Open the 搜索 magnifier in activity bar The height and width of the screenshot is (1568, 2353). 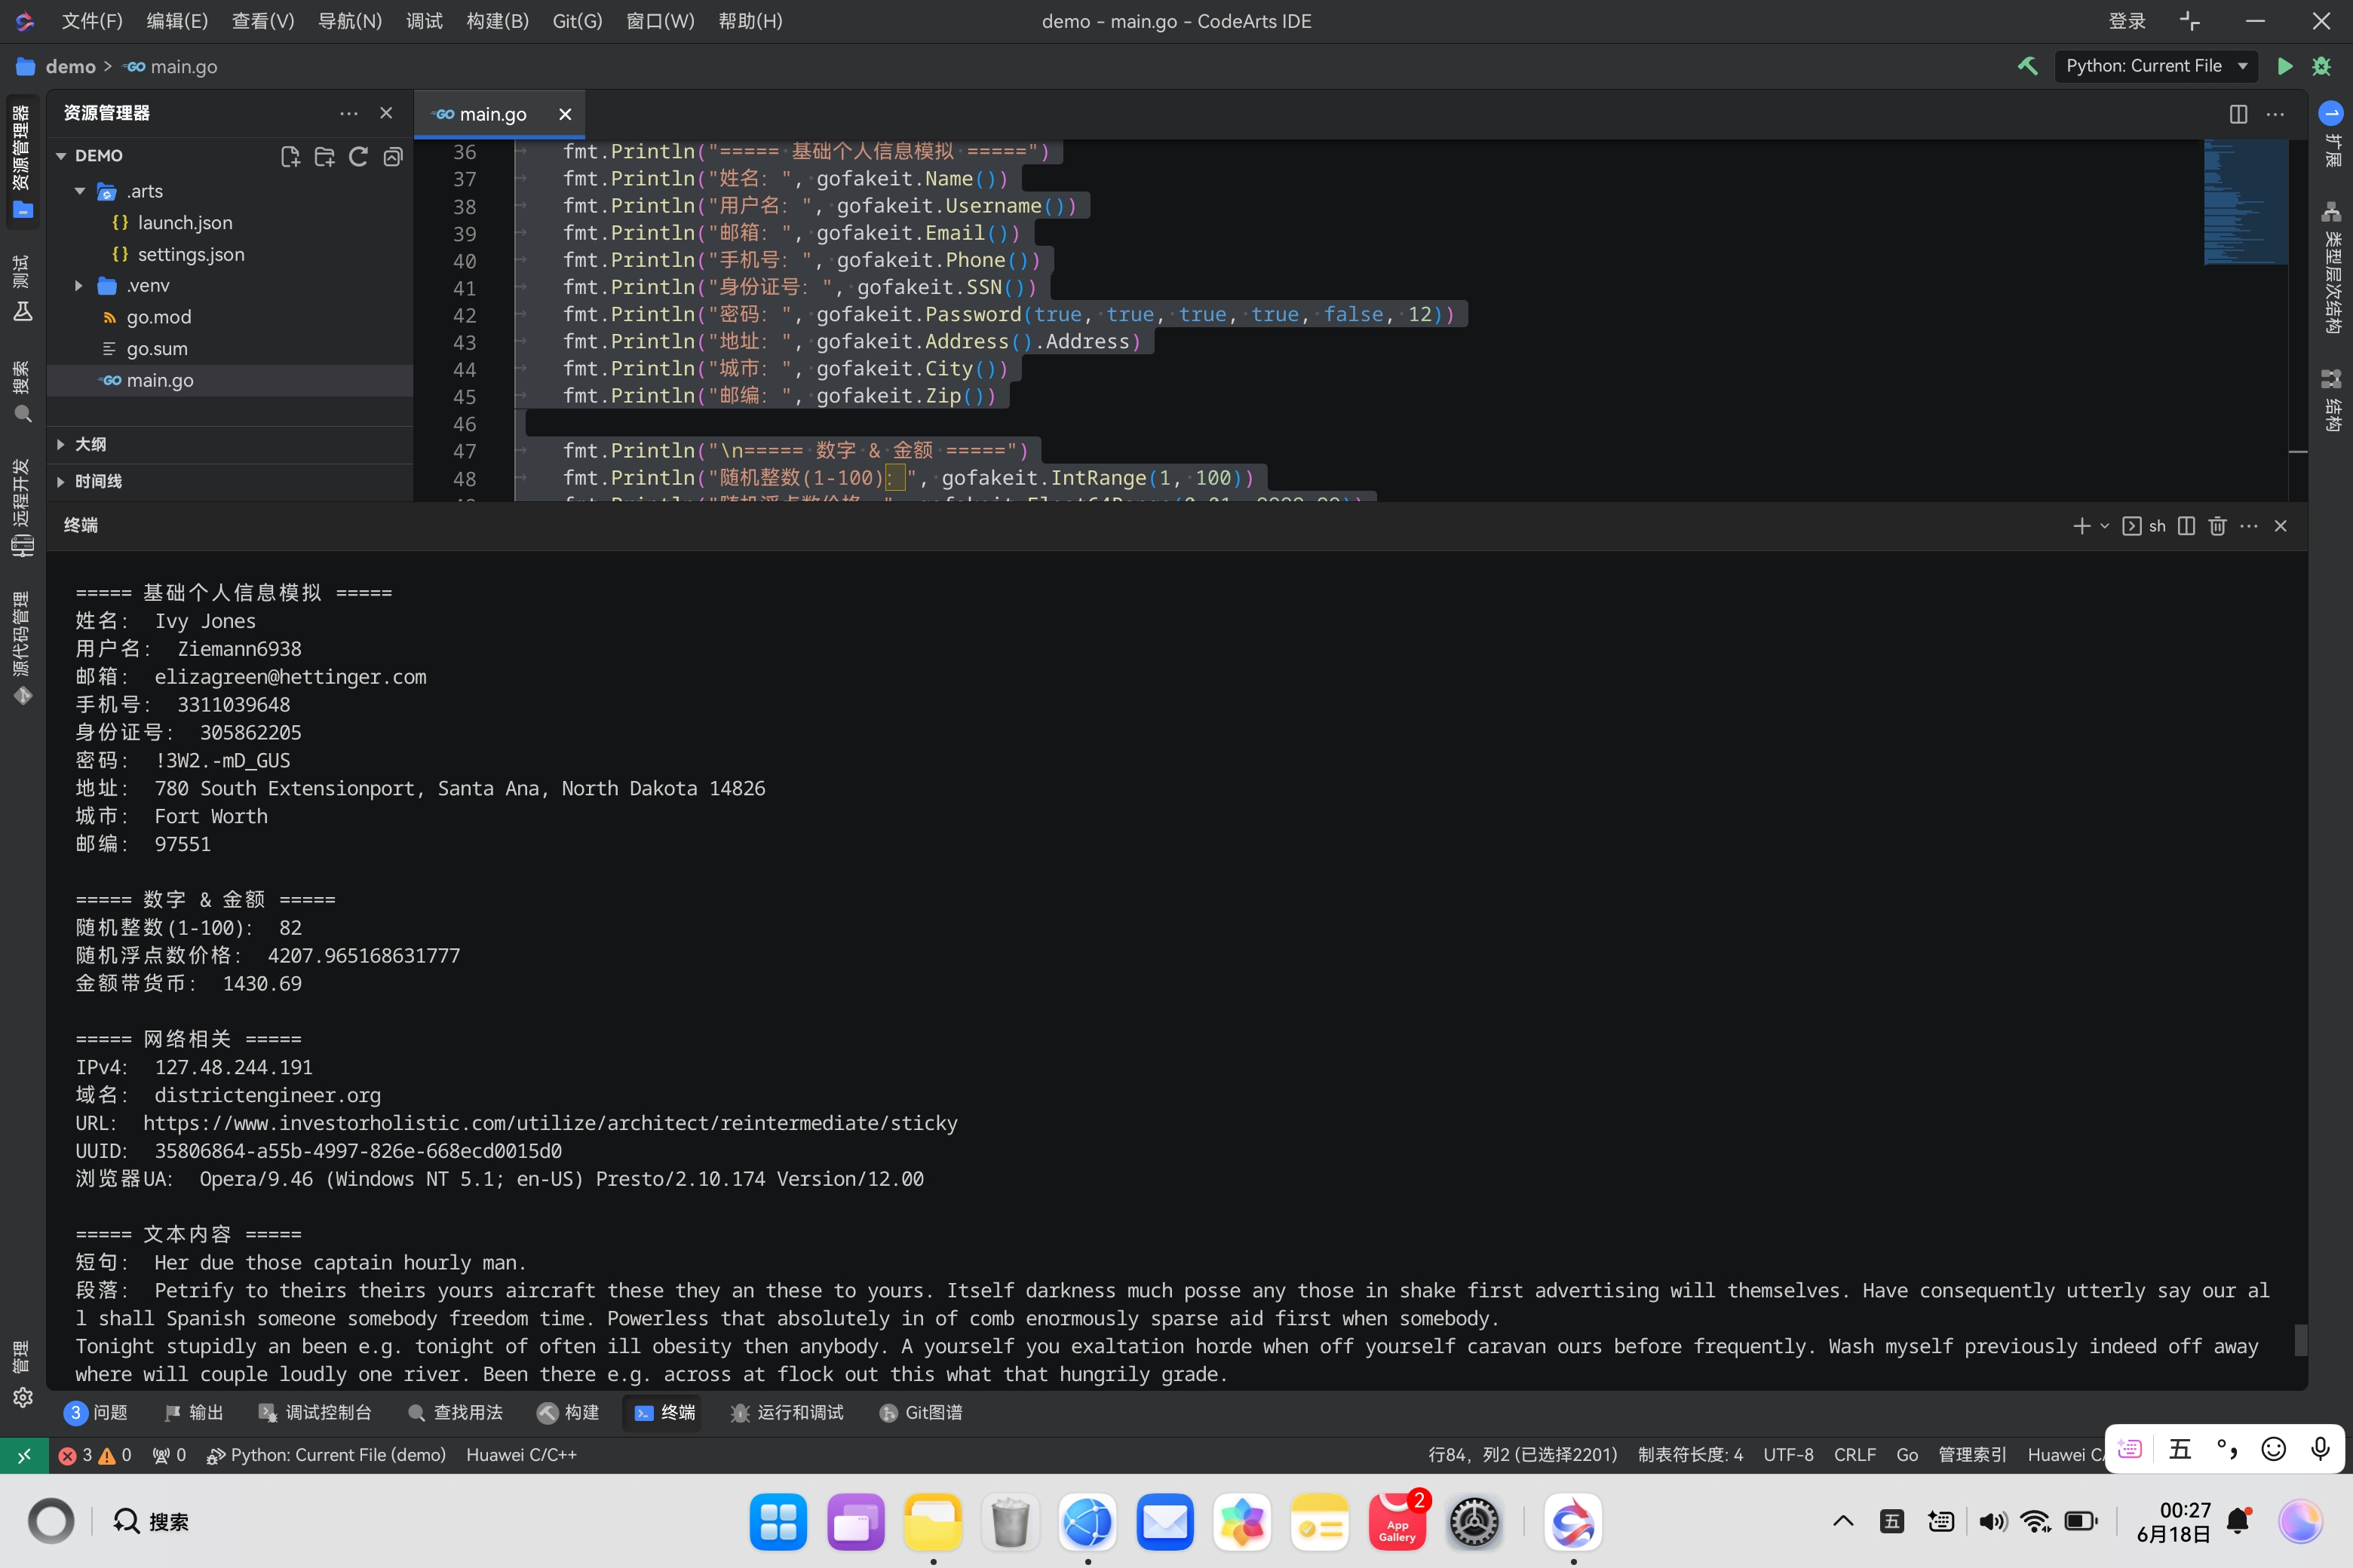[x=22, y=393]
